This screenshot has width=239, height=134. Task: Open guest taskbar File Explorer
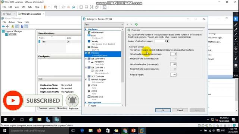click(40, 119)
